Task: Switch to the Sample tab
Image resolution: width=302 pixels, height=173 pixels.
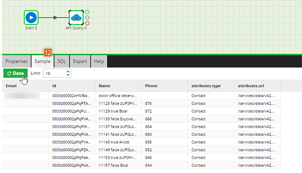Action: pos(43,61)
